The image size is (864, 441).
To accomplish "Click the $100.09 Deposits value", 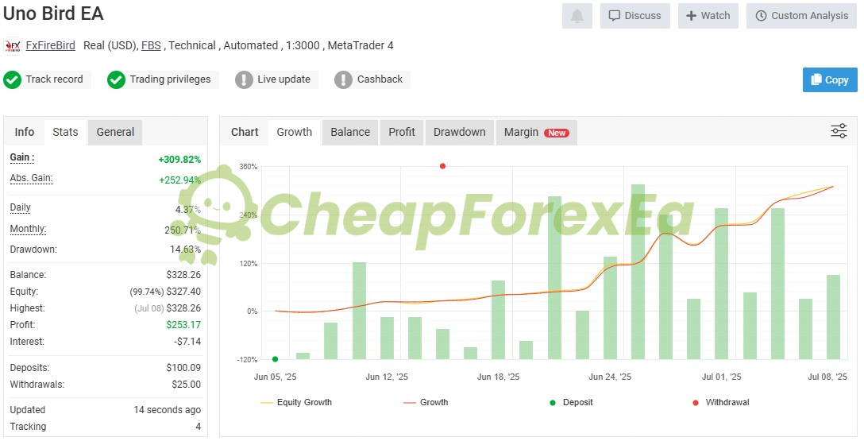I will tap(183, 368).
